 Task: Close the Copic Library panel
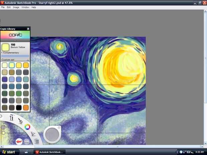(x=28, y=29)
